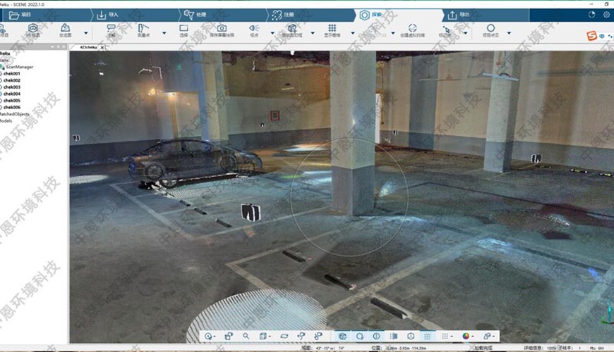Open the color wheel rendering menu
Screen dimensions: 614x352
[x=467, y=336]
